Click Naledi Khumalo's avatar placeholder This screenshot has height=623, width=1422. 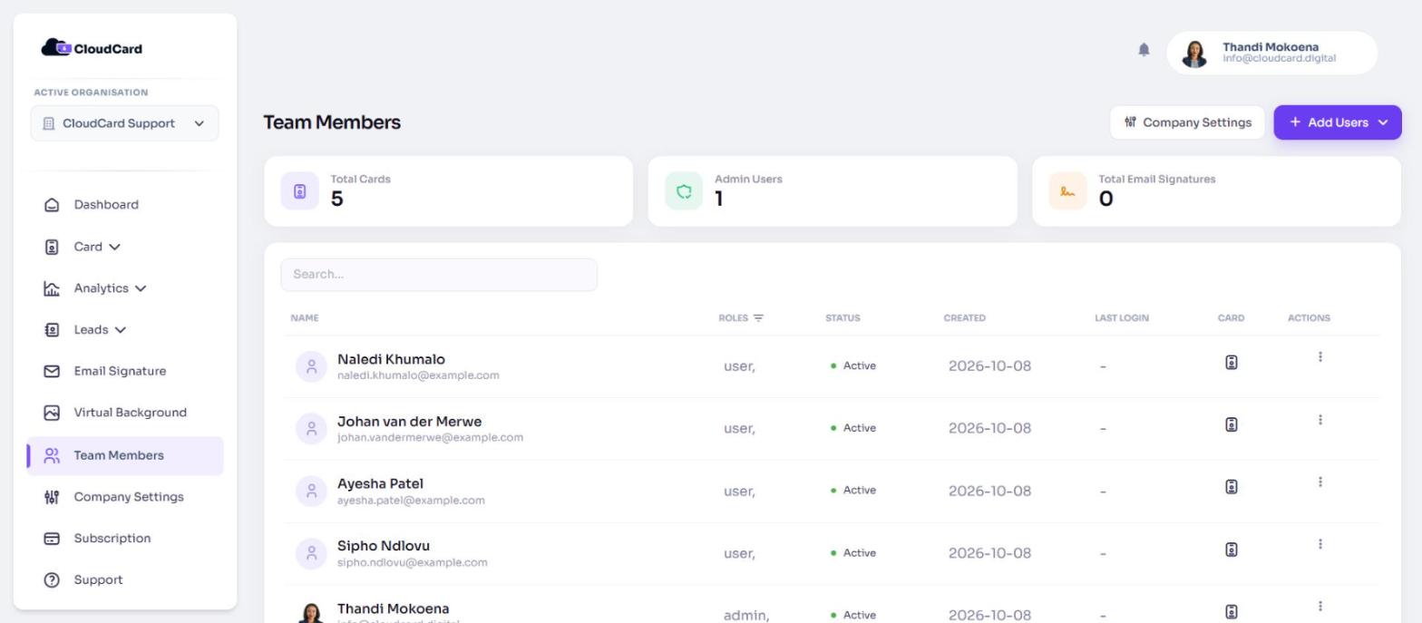pos(311,366)
